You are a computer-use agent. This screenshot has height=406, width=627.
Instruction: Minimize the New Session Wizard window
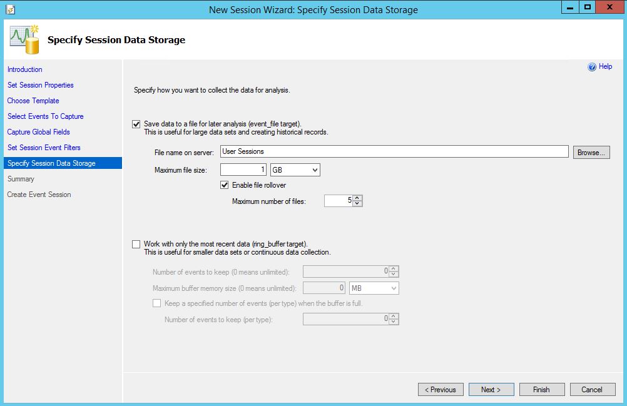[570, 7]
